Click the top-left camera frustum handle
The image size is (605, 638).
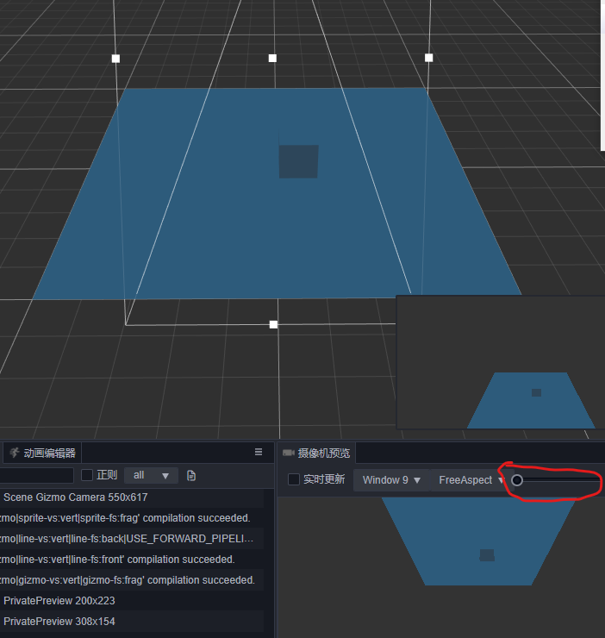pyautogui.click(x=116, y=59)
